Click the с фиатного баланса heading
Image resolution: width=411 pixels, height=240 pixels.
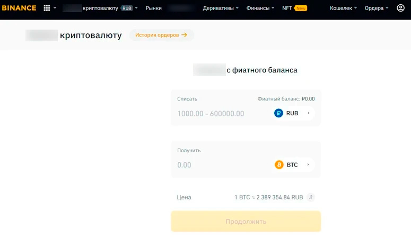click(262, 70)
